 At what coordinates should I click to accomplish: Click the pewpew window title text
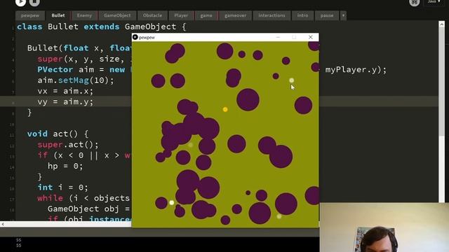[x=147, y=37]
